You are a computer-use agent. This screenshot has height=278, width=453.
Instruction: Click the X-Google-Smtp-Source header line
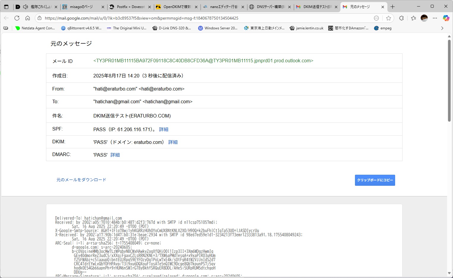coord(157,231)
